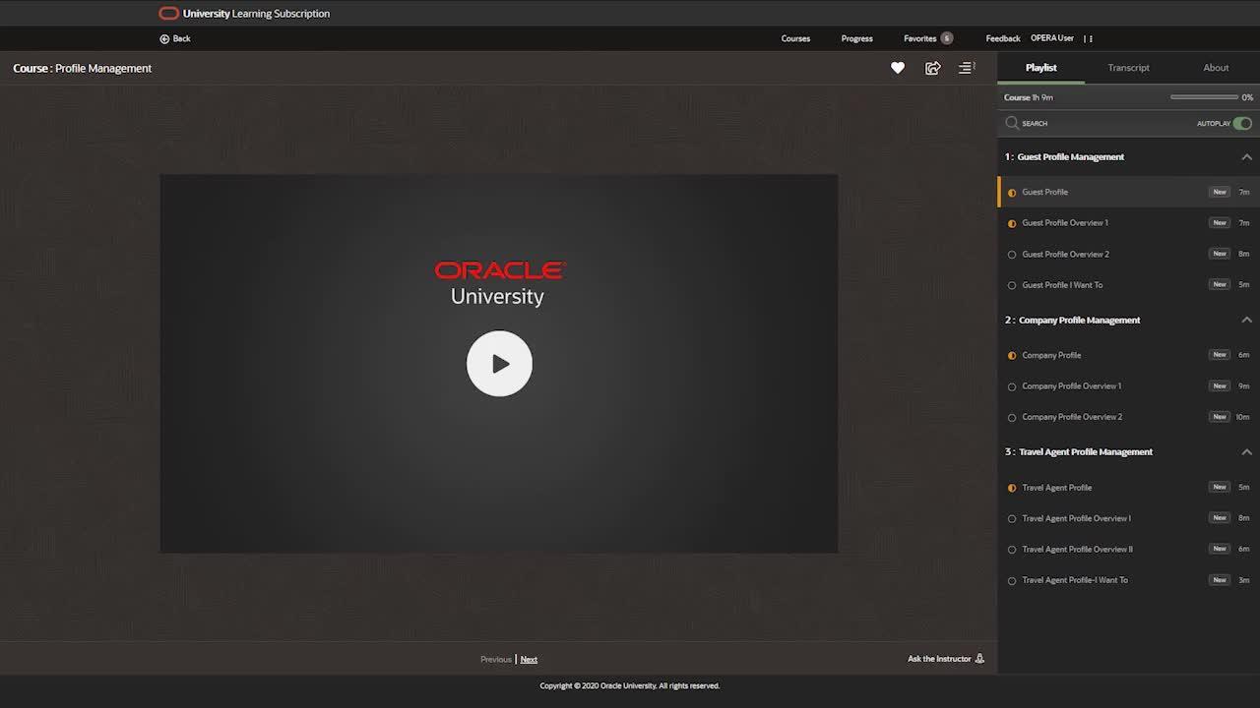Switch to the About tab
The width and height of the screenshot is (1260, 708).
point(1216,68)
